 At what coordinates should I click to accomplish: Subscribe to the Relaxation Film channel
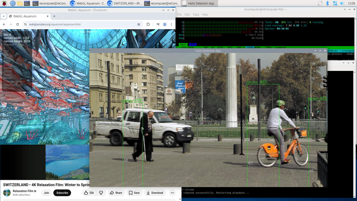pos(62,193)
